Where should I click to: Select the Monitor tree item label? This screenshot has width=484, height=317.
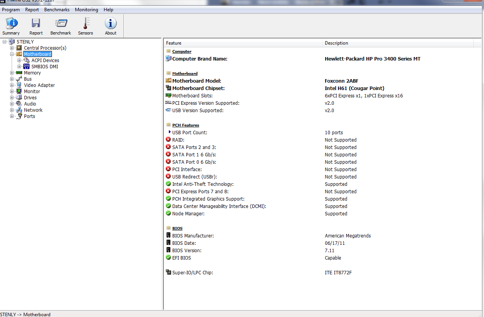(32, 91)
